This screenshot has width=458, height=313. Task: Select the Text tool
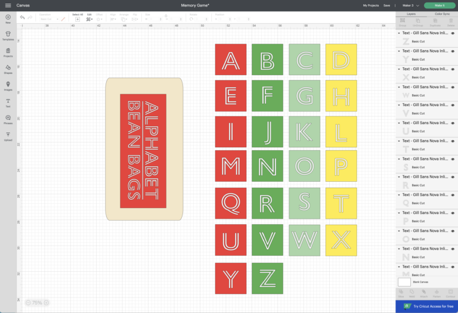coord(8,102)
